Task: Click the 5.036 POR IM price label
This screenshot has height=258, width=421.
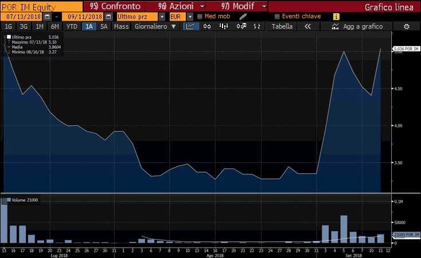Action: [x=406, y=49]
